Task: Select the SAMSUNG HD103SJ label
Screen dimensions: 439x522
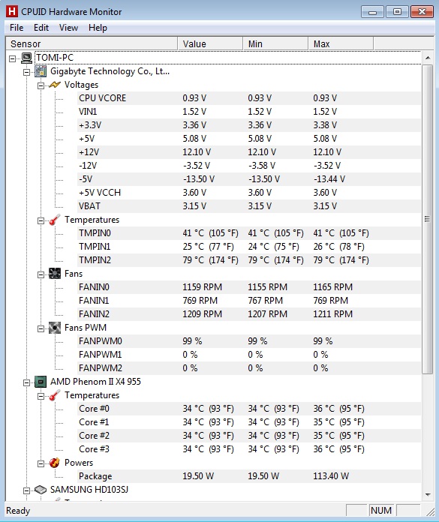Action: (x=89, y=490)
